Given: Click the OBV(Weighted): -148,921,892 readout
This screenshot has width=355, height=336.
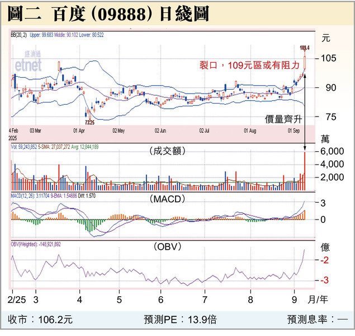Looking at the screenshot, I should [36, 244].
